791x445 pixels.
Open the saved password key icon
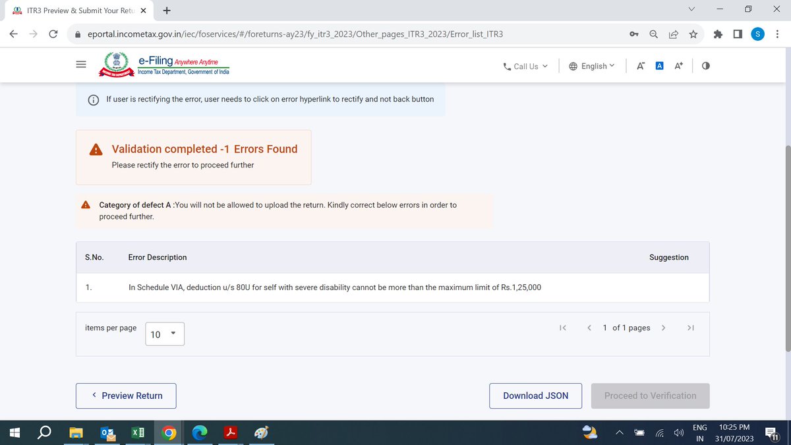(x=633, y=34)
